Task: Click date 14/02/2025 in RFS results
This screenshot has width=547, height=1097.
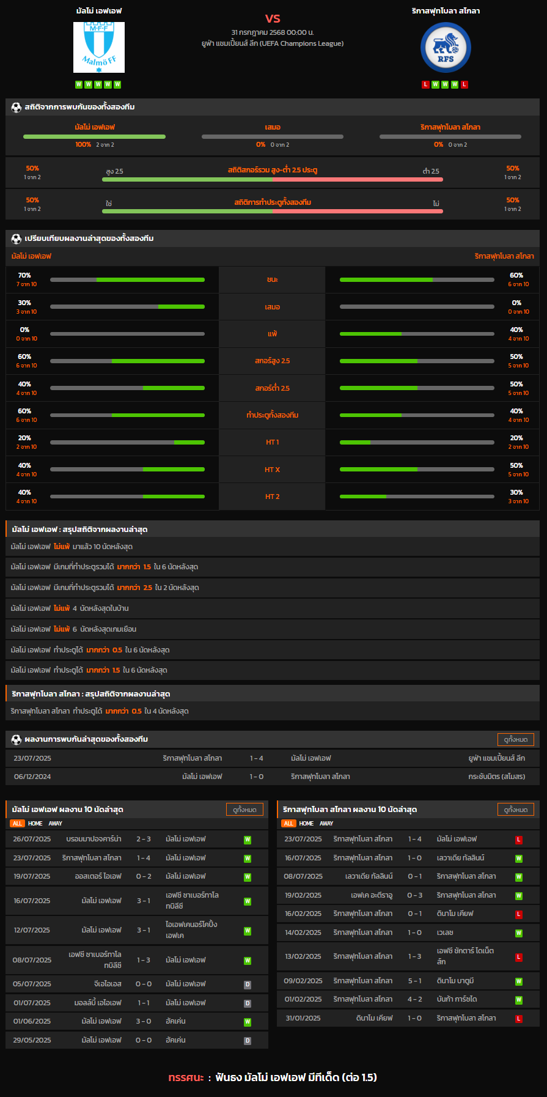Action: 303,933
